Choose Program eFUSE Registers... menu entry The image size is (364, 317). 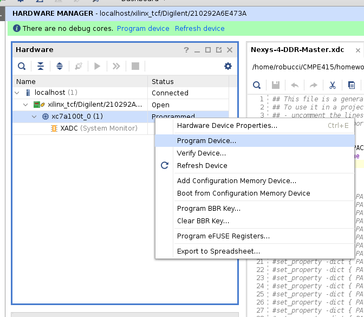255,236
